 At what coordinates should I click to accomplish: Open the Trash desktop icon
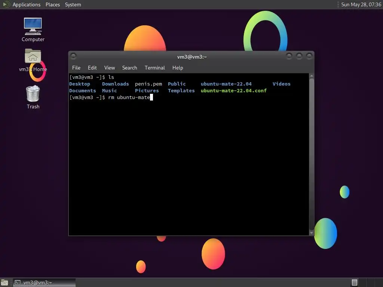(x=33, y=97)
